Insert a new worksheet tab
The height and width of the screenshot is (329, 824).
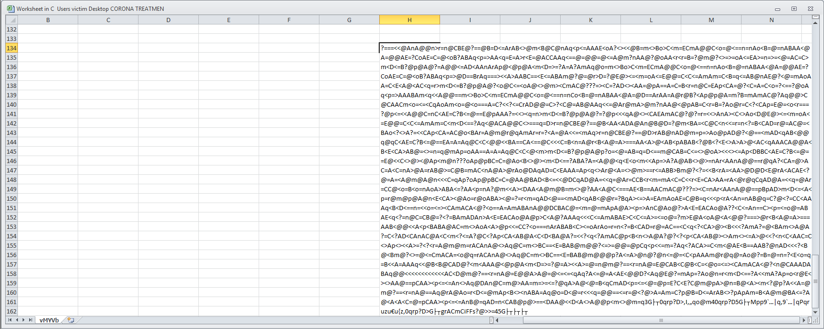[71, 320]
